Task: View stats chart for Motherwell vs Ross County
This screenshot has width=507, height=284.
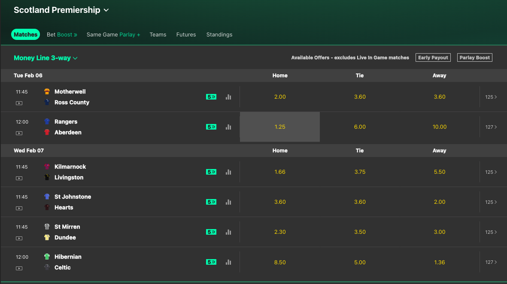Action: pos(228,97)
